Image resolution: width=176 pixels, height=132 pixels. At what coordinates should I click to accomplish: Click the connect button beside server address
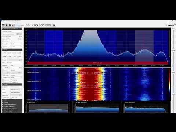tap(17, 34)
